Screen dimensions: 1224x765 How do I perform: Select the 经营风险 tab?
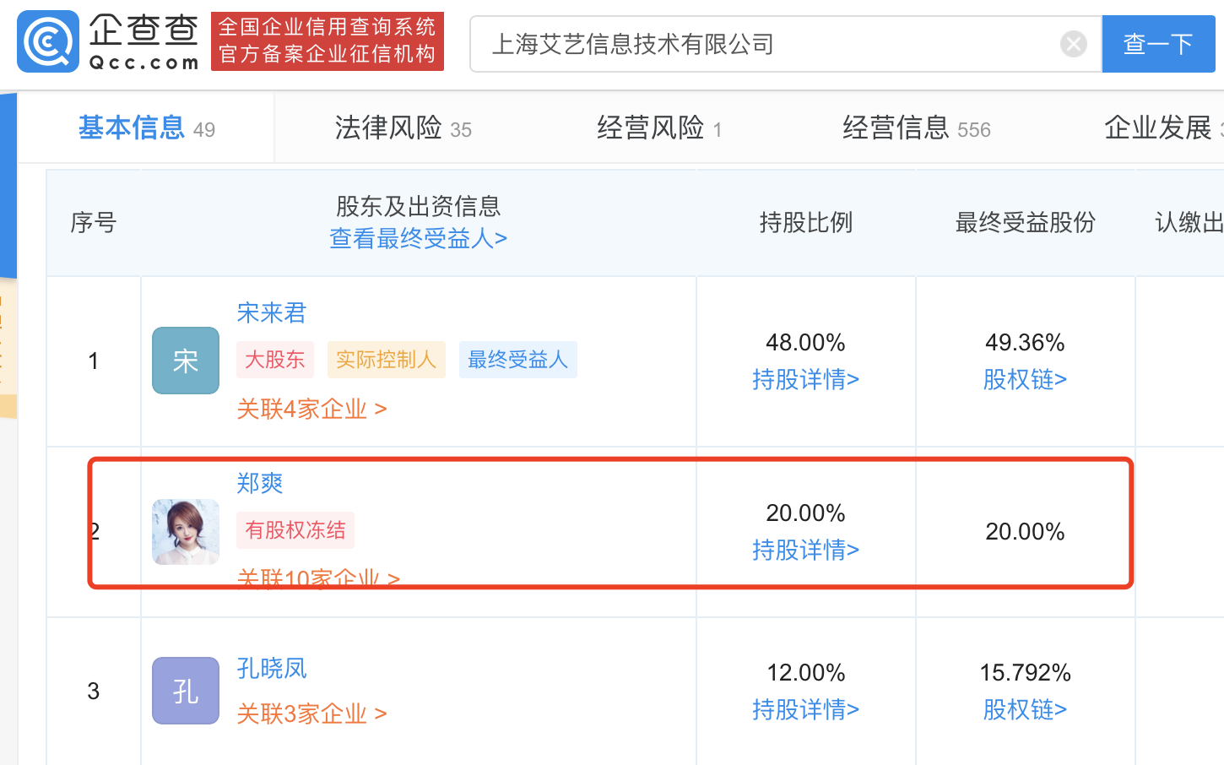coord(658,128)
